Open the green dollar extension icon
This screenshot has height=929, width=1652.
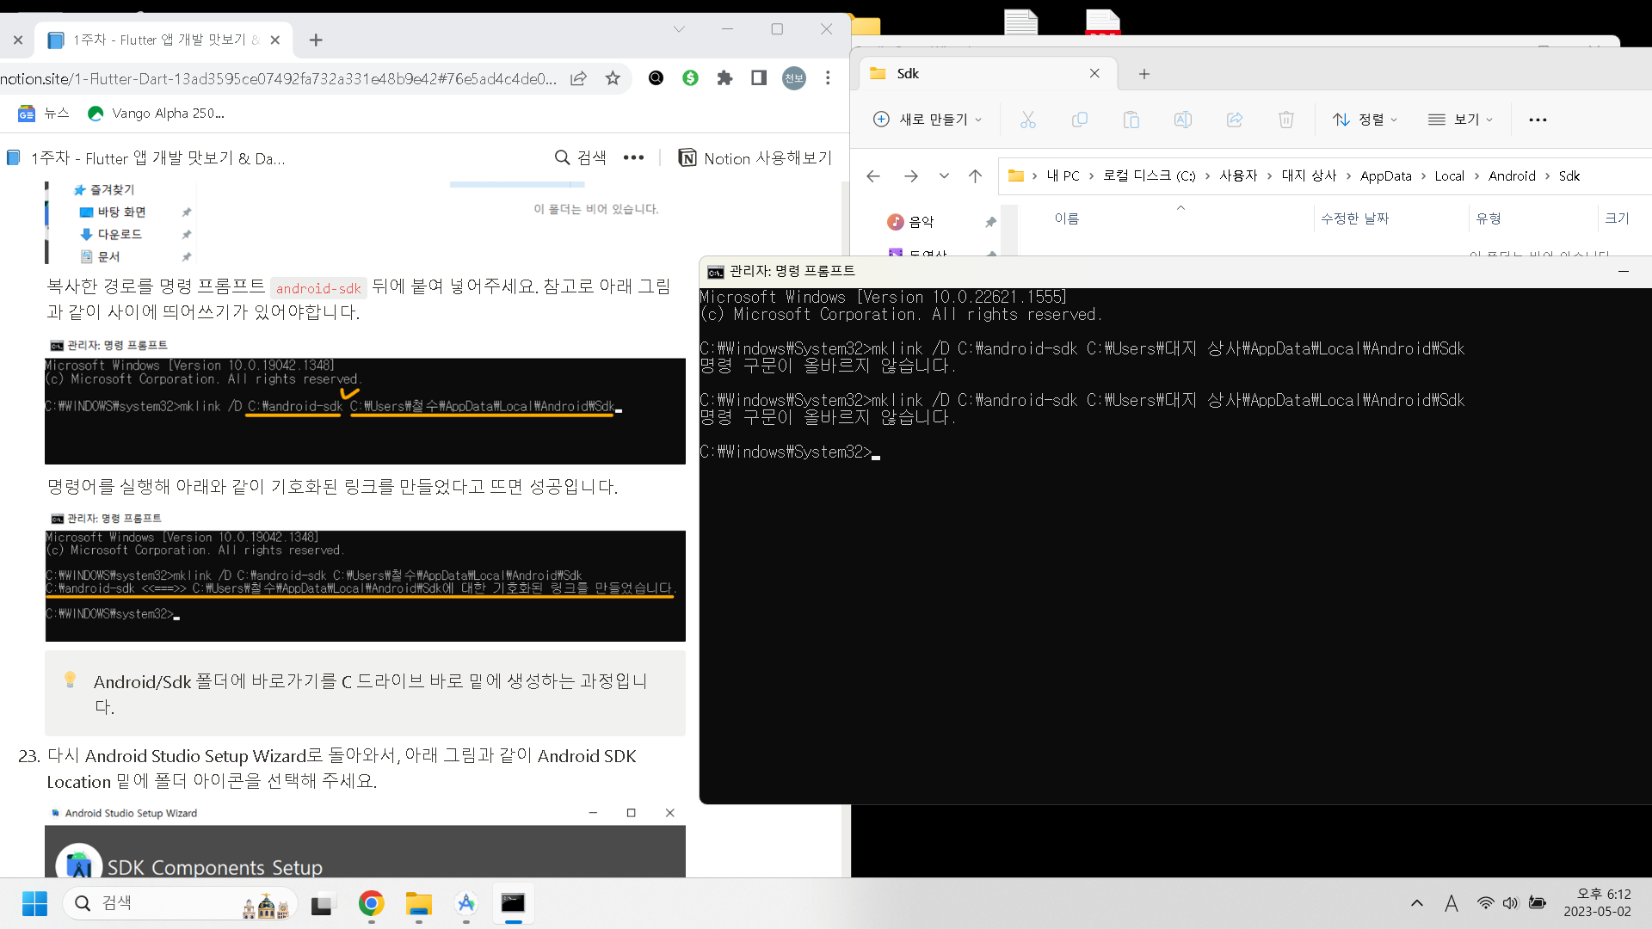(x=690, y=78)
